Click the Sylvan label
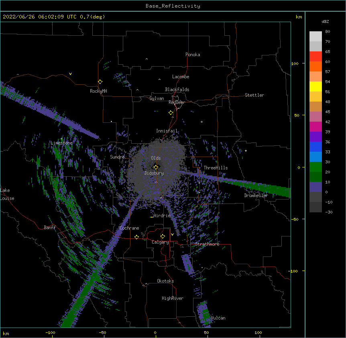The height and width of the screenshot is (338, 346). [x=157, y=98]
